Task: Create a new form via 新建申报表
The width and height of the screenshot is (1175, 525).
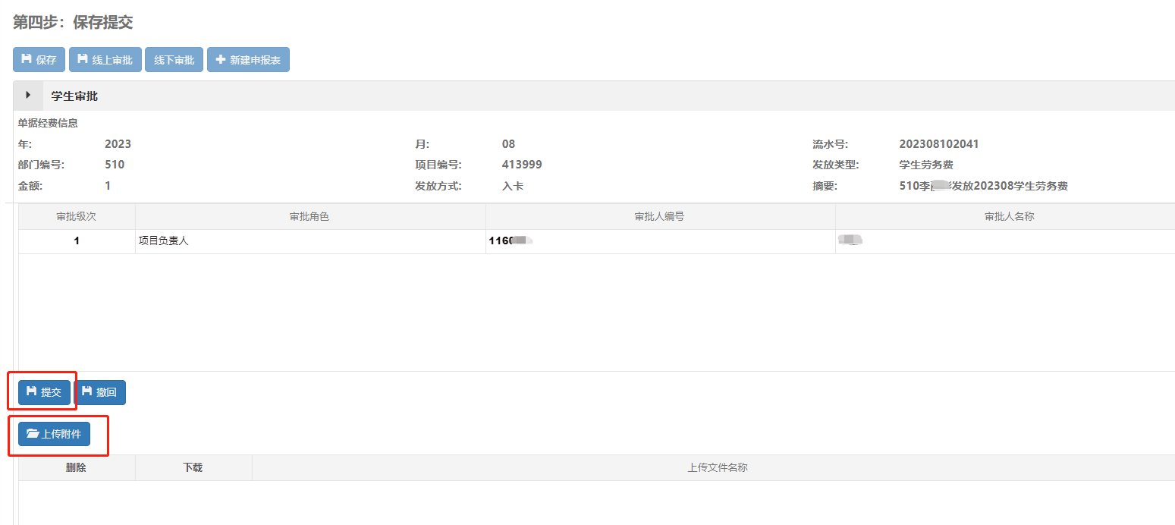Action: tap(248, 60)
